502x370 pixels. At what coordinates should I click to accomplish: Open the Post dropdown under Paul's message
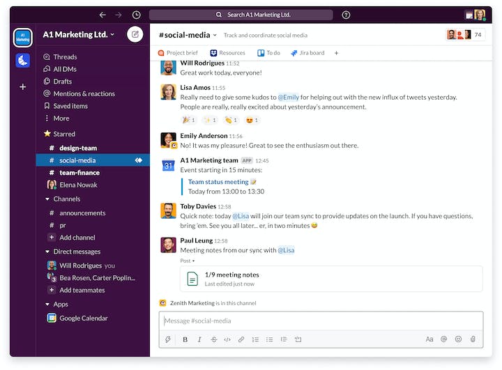[x=188, y=261]
